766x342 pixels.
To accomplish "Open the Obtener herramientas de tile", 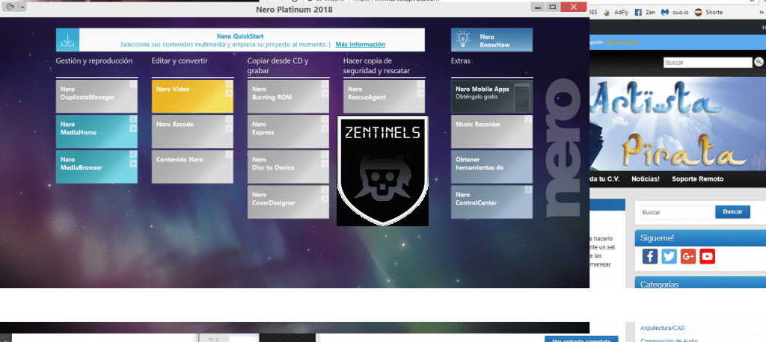I will click(491, 167).
